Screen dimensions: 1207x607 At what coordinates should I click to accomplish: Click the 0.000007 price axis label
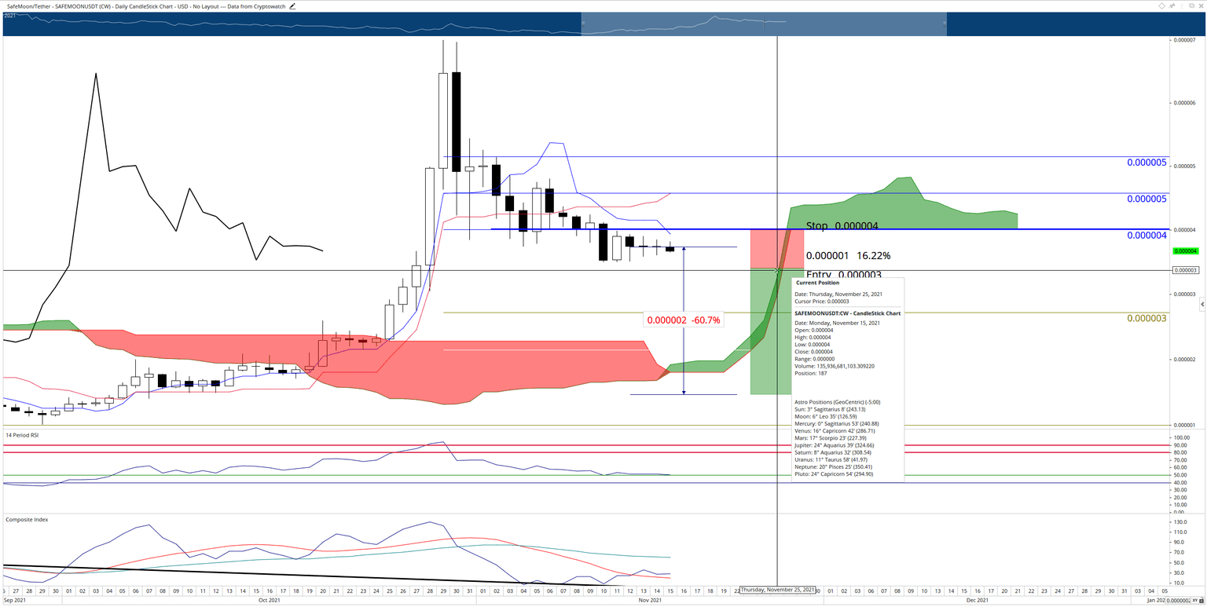(x=1183, y=39)
